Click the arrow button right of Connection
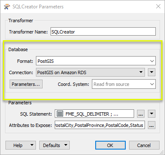Viewport: 165px width, 155px height. (152, 72)
